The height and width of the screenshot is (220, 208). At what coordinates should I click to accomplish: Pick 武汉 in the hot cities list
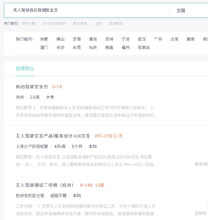(x=142, y=39)
